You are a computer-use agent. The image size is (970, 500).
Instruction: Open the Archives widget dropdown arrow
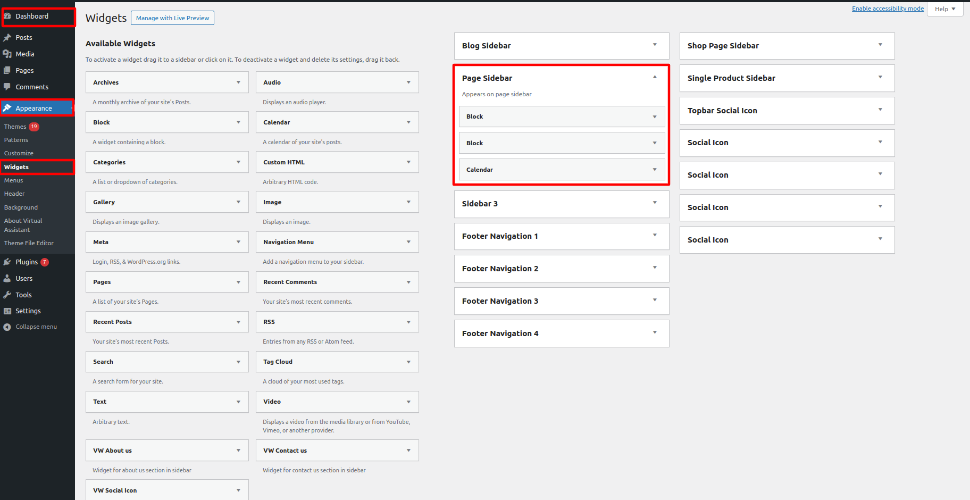point(238,82)
